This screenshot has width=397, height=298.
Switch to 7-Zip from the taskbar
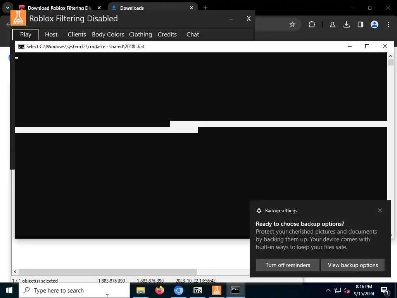click(x=197, y=290)
